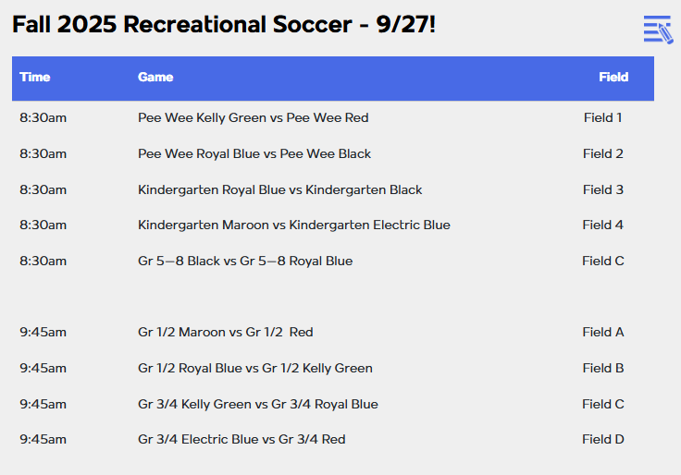Select Gr 1/2 Royal Blue vs Kelly Green game

(x=255, y=369)
